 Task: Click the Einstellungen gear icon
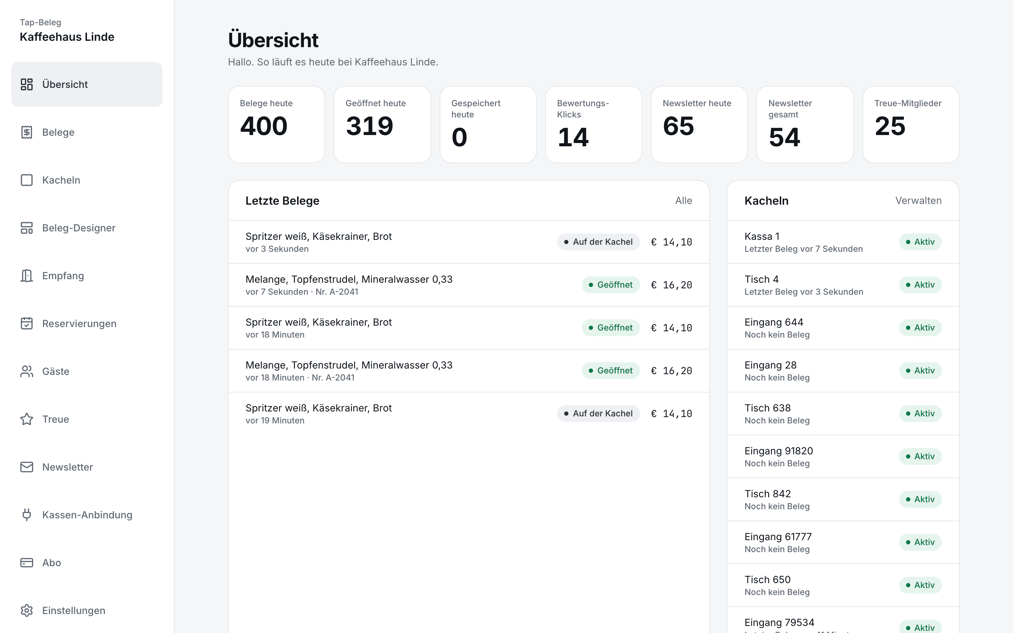[27, 610]
